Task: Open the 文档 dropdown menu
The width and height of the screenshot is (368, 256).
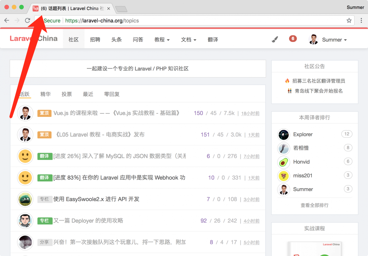Action: pyautogui.click(x=189, y=40)
